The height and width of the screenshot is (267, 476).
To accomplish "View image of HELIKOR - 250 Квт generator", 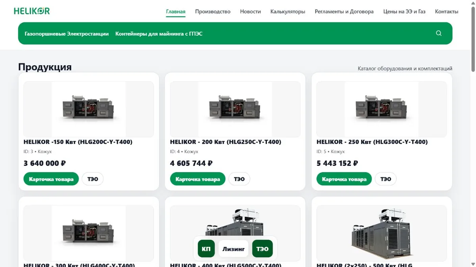I will [x=382, y=109].
